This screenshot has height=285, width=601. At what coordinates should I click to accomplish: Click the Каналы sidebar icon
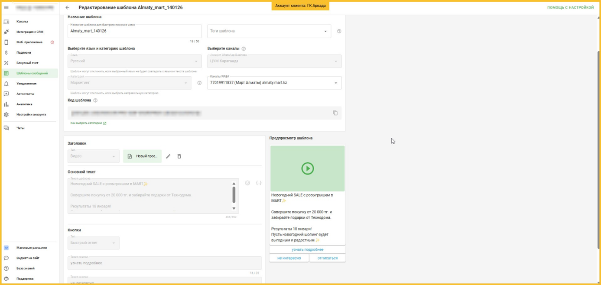pos(6,21)
